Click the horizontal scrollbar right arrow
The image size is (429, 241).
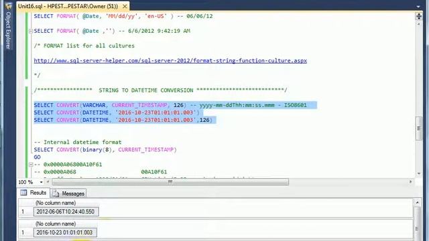pyautogui.click(x=410, y=181)
